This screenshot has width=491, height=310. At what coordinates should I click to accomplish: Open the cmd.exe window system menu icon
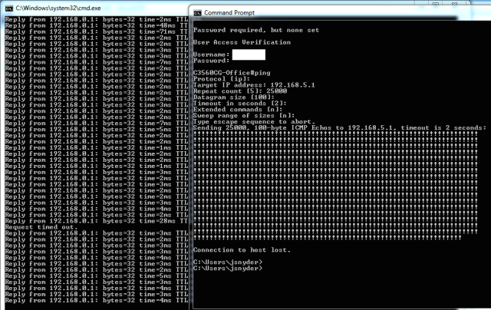point(8,5)
